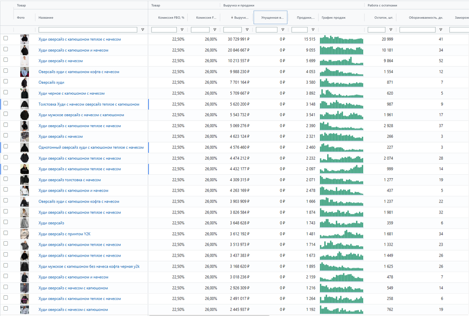Open Однотонный оверсайз худи product link
469x316 pixels.
pos(91,147)
